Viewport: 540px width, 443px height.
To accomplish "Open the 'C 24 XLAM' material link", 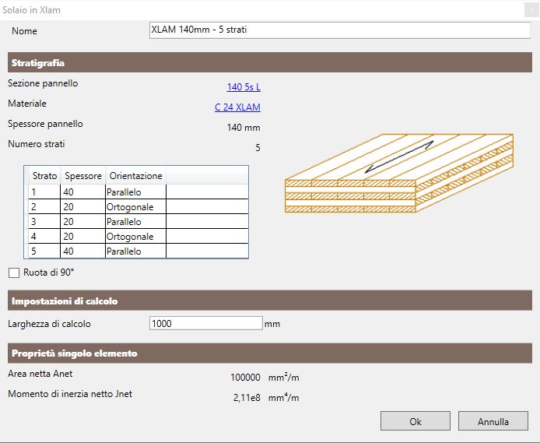I will 237,107.
